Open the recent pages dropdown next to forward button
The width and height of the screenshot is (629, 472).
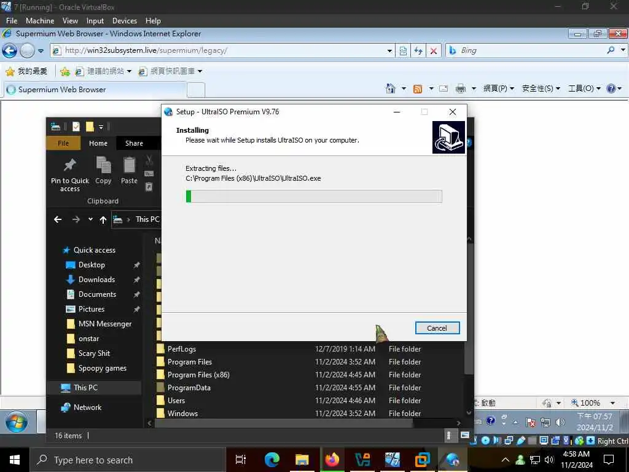coord(41,51)
